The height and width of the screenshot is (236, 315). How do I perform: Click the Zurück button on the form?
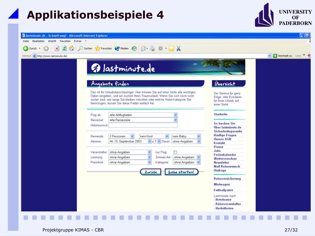[151, 172]
